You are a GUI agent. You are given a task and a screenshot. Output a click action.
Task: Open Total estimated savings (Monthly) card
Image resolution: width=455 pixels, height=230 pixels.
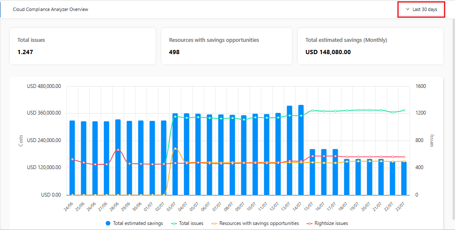coord(370,46)
